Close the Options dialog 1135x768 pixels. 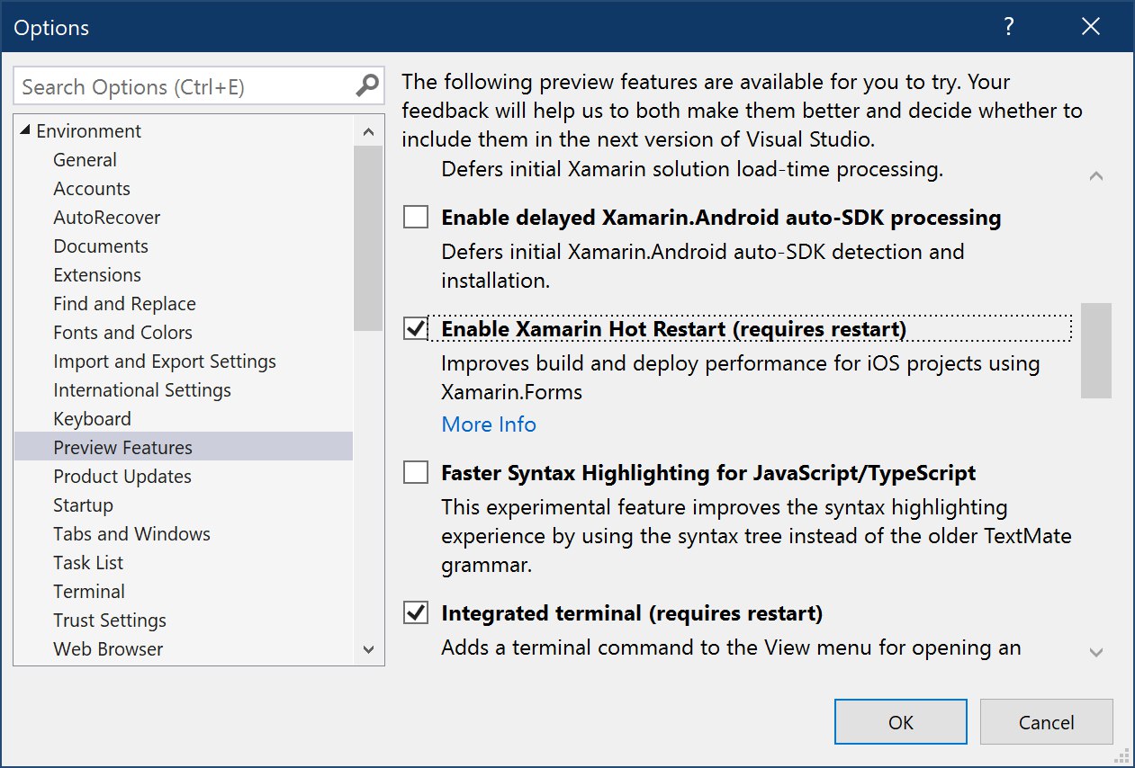(x=1091, y=27)
